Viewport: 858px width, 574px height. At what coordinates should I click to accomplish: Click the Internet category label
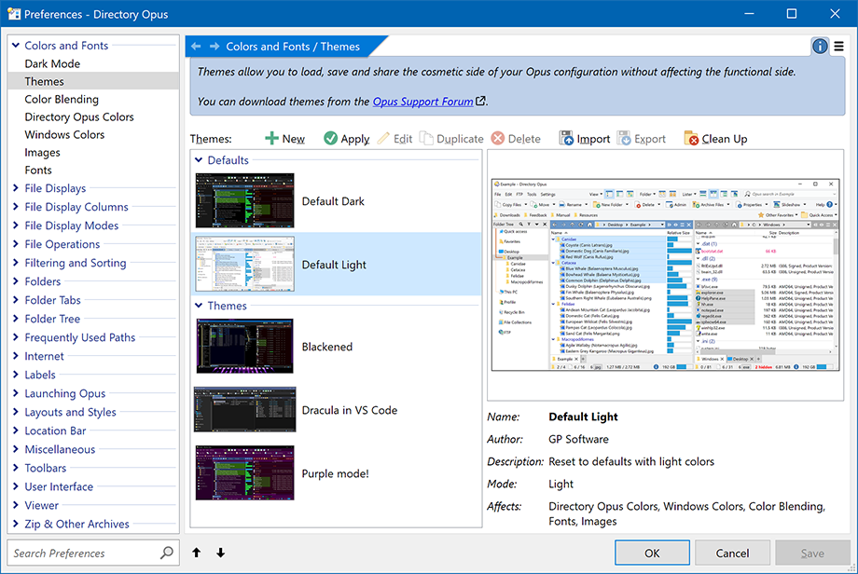[x=45, y=356]
